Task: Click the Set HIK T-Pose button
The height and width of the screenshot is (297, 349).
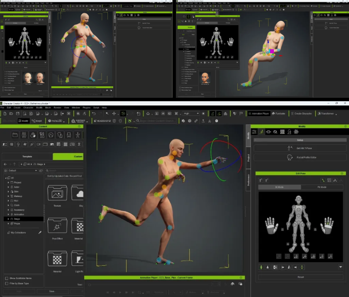Action: coord(299,148)
